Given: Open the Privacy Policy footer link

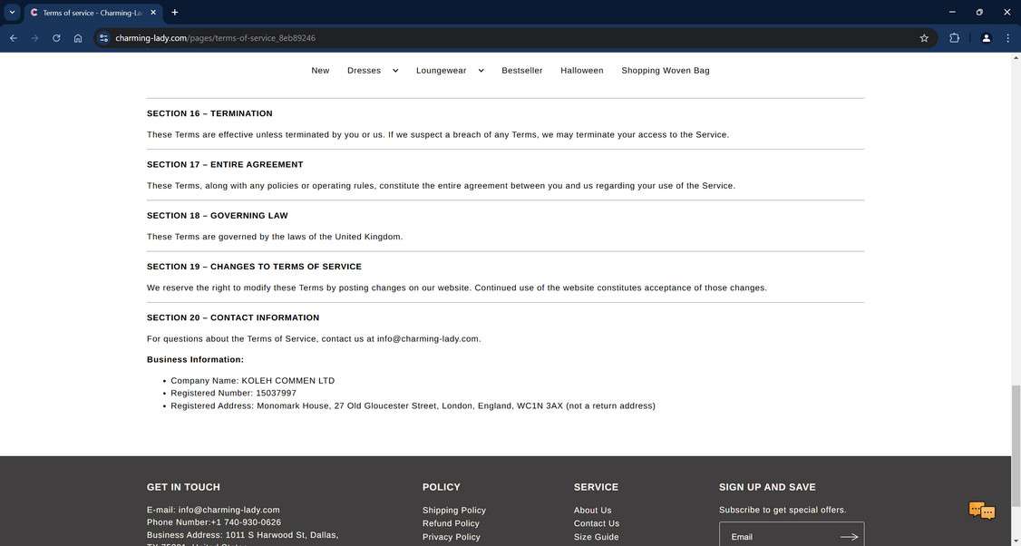Looking at the screenshot, I should coord(452,537).
